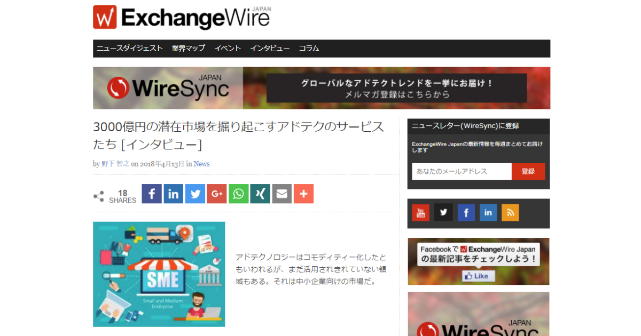Click the wide WireSync mail magazine banner
This screenshot has width=641, height=336.
pyautogui.click(x=322, y=88)
